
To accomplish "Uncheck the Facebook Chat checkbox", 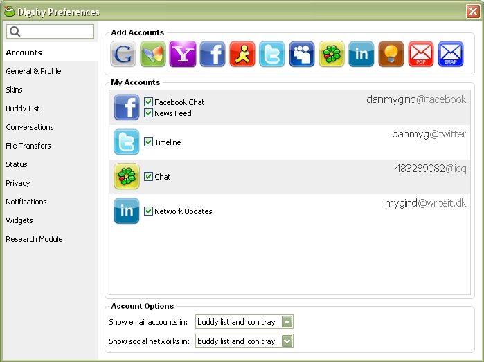I will pos(148,102).
